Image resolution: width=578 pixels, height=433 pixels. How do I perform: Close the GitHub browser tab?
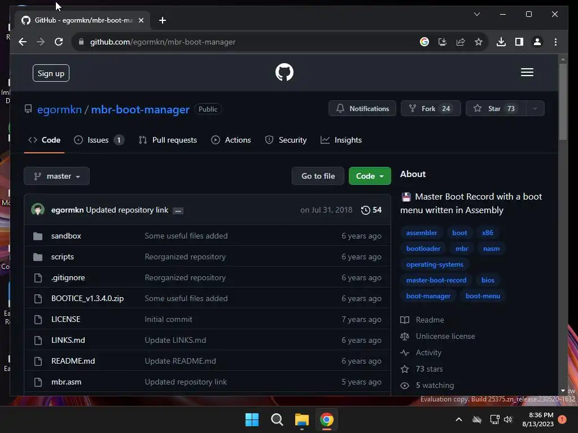(x=141, y=20)
